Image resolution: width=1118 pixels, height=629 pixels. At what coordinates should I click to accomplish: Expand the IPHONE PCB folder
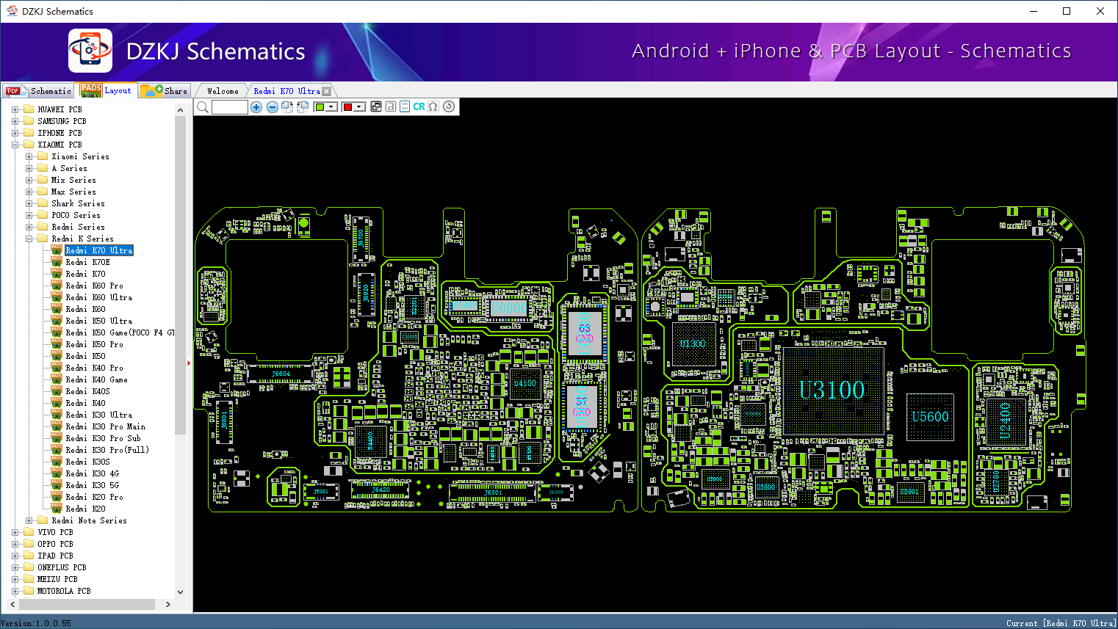(x=15, y=133)
